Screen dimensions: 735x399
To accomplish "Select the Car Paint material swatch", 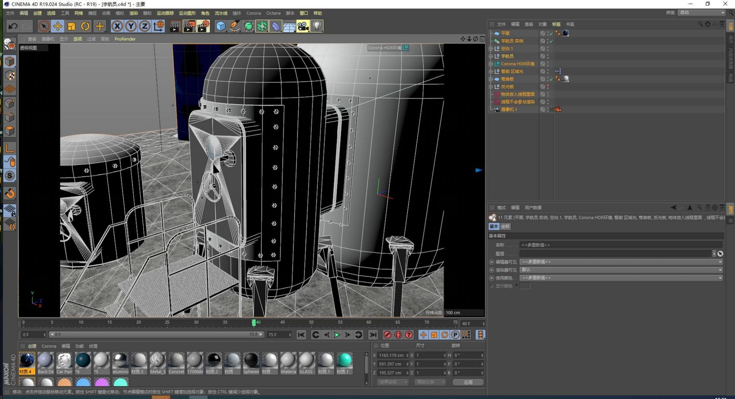I will [x=64, y=363].
